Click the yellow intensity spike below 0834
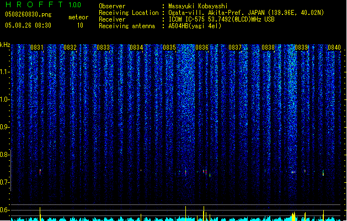The image size is (347, 221). coord(141,217)
